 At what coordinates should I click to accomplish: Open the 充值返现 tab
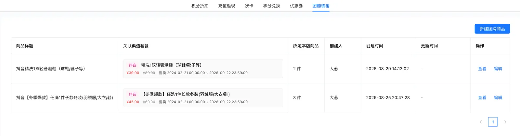227,6
